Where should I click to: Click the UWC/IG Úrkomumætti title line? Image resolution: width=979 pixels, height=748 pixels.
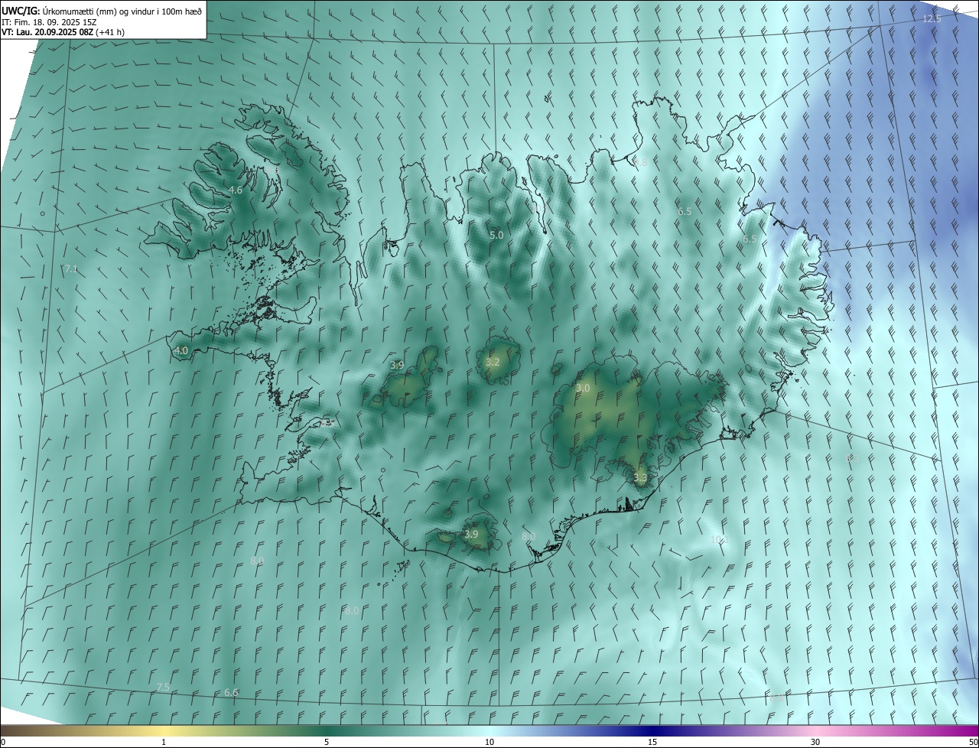pyautogui.click(x=102, y=11)
